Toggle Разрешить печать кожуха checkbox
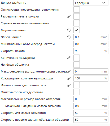The width and height of the screenshot is (110, 126). click(x=77, y=16)
